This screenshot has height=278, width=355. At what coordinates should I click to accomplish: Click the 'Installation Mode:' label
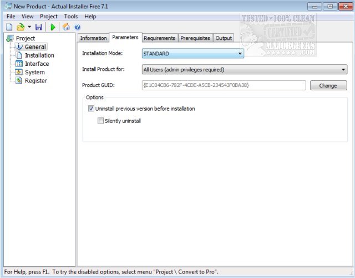pos(102,53)
